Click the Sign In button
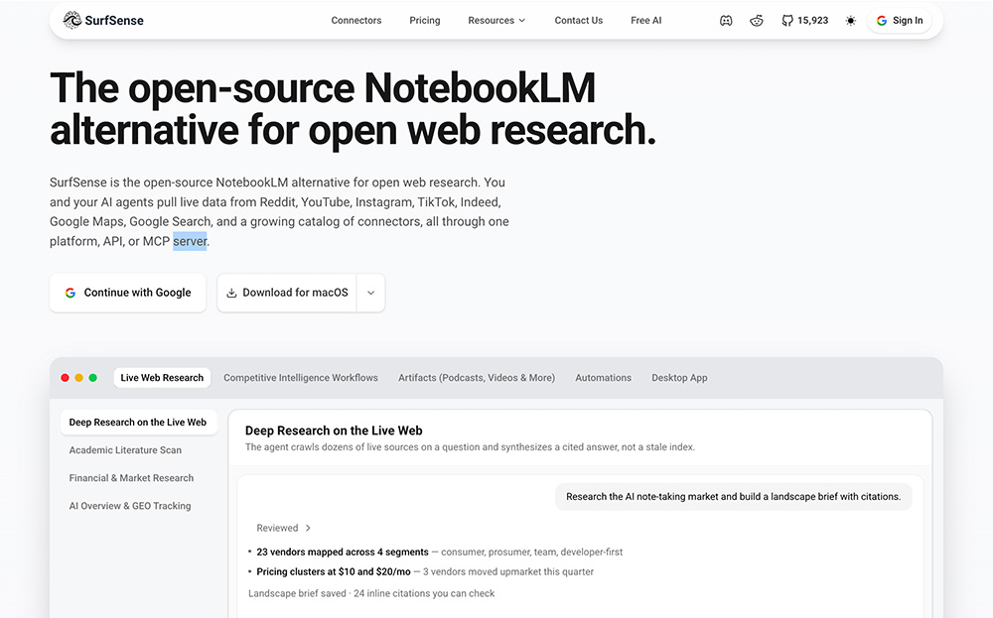The image size is (993, 618). coord(900,20)
